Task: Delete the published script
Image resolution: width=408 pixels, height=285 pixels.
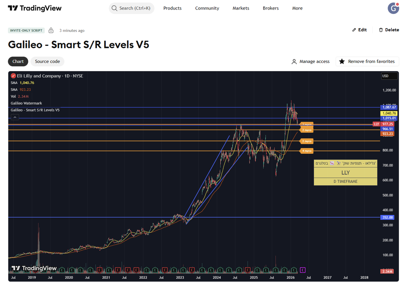Action: pyautogui.click(x=389, y=30)
